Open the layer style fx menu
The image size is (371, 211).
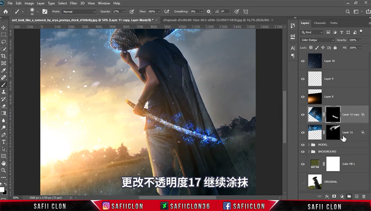(327, 197)
